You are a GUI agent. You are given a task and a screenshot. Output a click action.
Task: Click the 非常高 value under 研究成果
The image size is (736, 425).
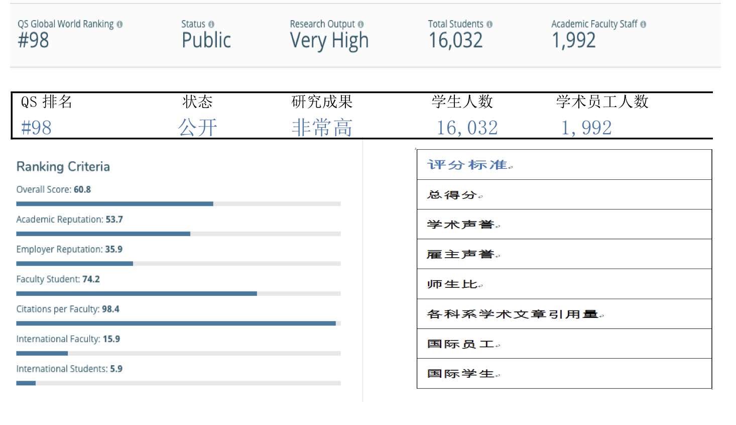(x=322, y=128)
